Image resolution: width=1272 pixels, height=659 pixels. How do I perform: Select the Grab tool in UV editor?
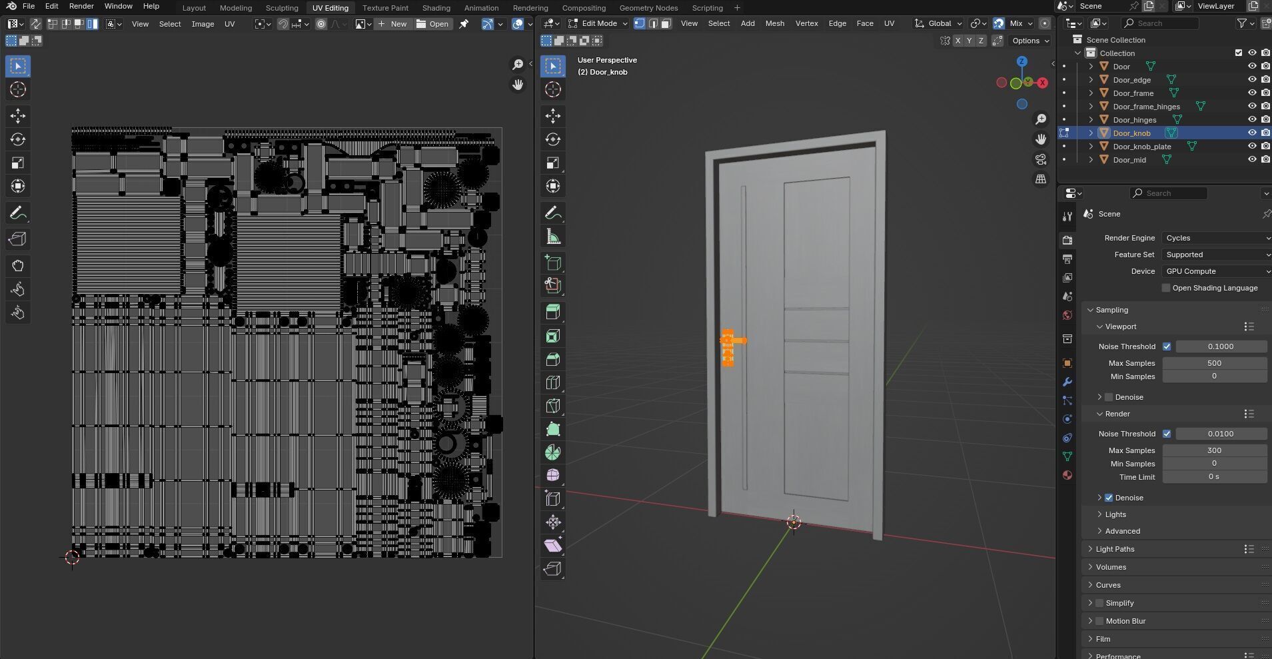[18, 266]
